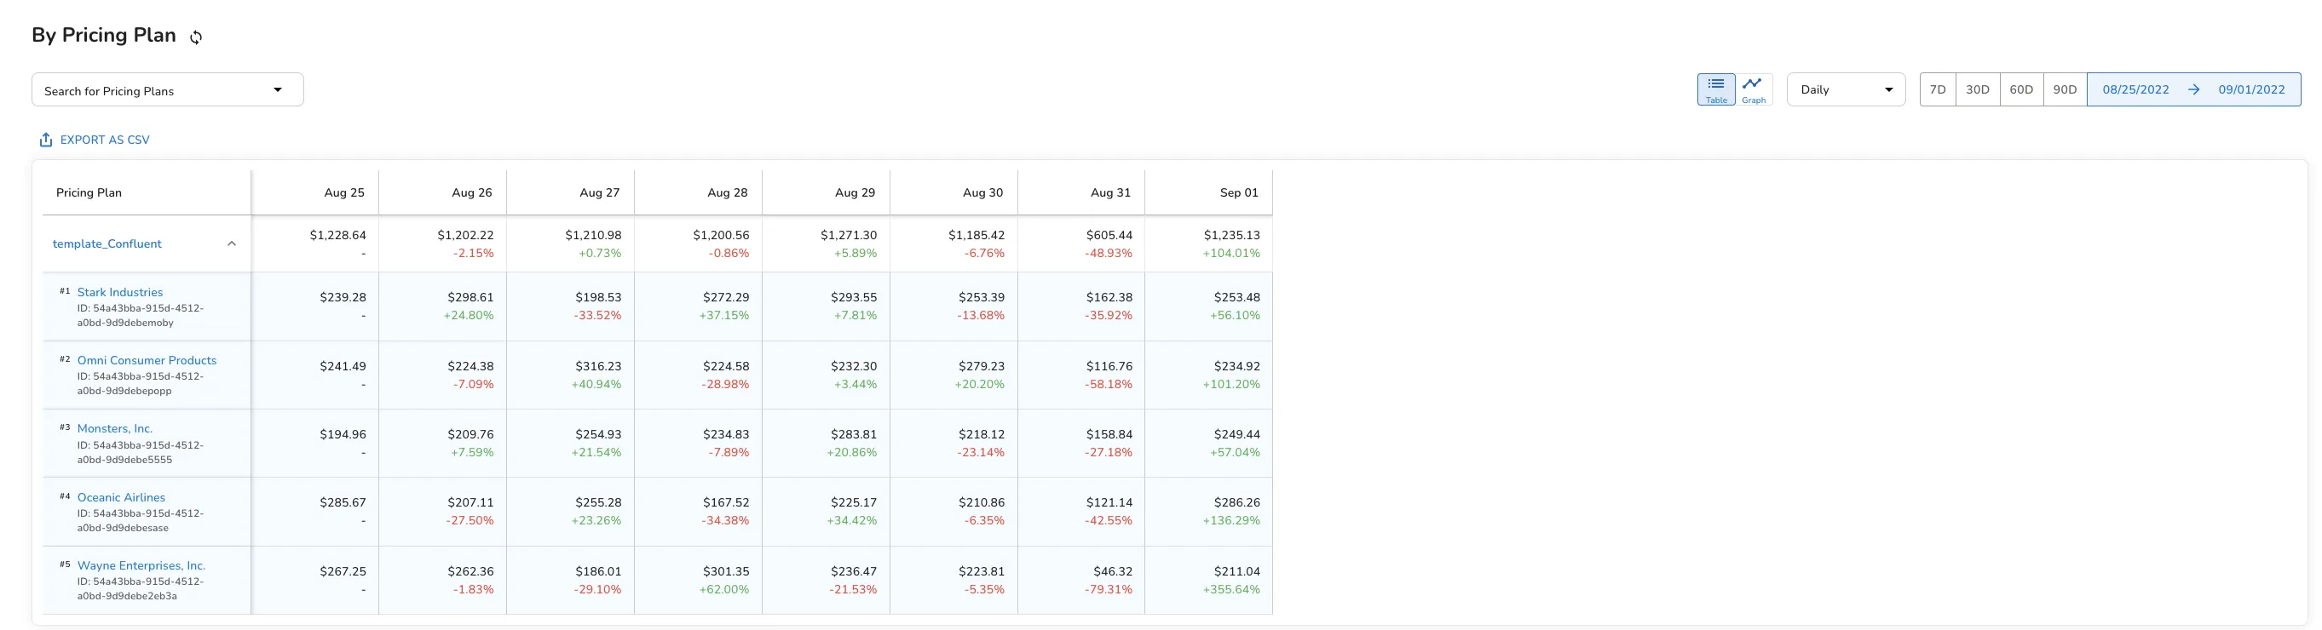Click the start date 08/25/2022
This screenshot has height=630, width=2322.
tap(2135, 89)
